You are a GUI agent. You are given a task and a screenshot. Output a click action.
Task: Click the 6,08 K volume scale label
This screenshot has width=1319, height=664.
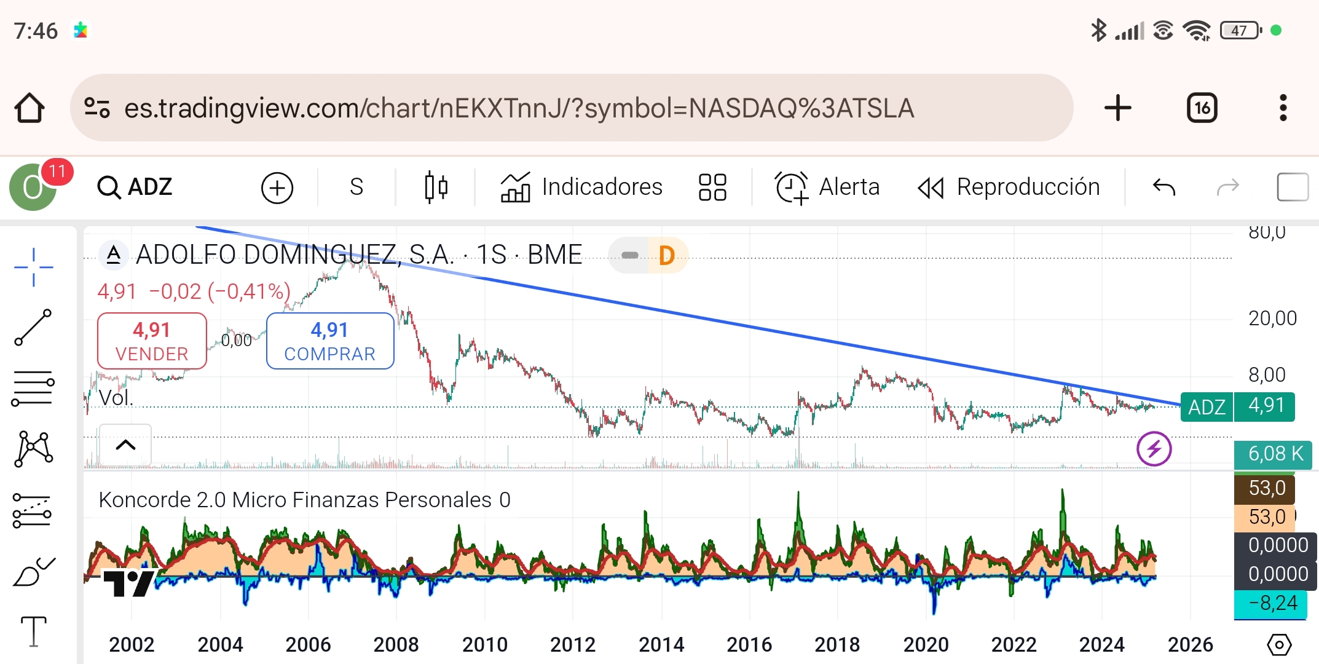[x=1274, y=454]
